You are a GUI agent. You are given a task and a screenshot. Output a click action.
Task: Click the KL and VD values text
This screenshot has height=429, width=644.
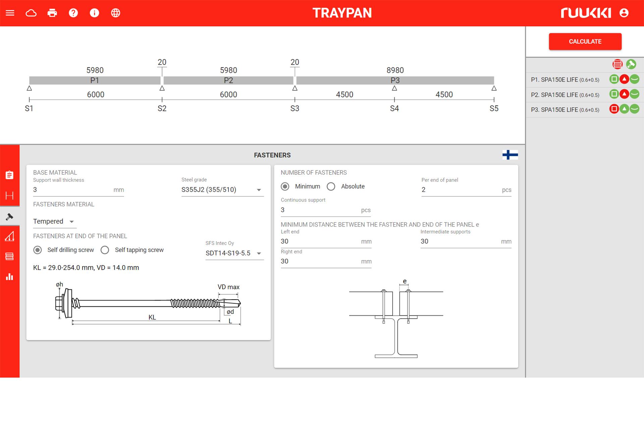pyautogui.click(x=86, y=268)
